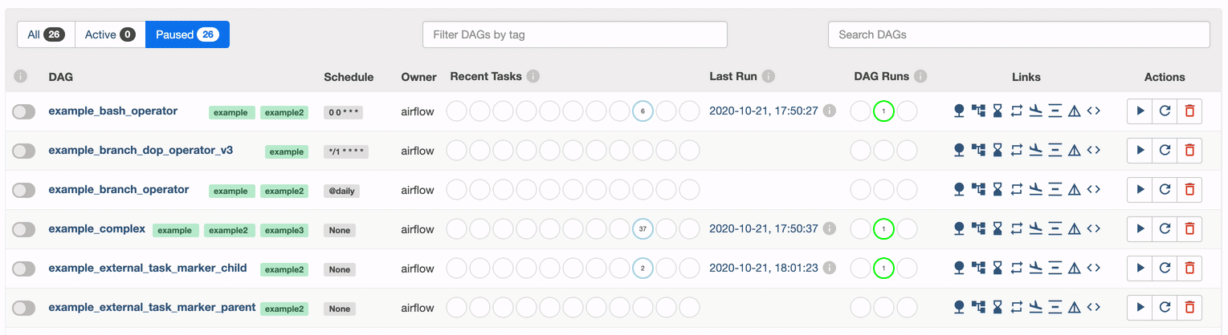The image size is (1228, 335).
Task: Delete the example_complex DAG
Action: coord(1189,229)
